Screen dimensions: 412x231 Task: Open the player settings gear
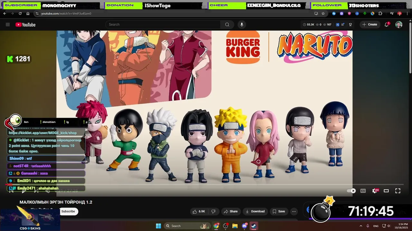375,191
